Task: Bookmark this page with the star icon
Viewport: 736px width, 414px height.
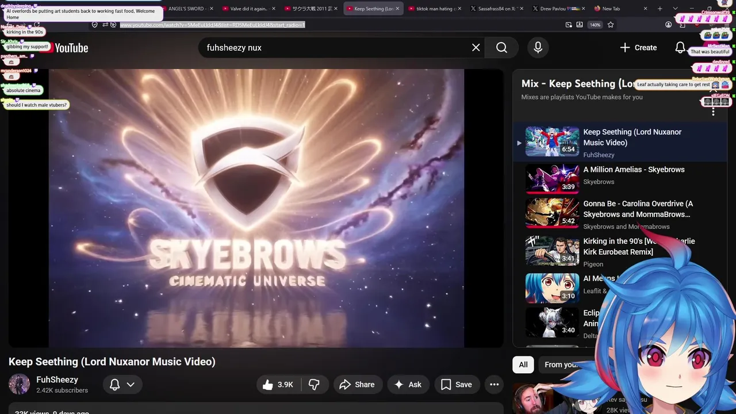Action: click(611, 25)
